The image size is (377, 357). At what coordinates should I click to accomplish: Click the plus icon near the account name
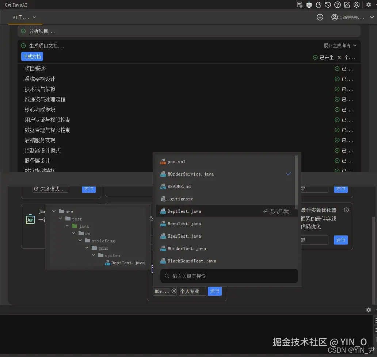[x=320, y=17]
